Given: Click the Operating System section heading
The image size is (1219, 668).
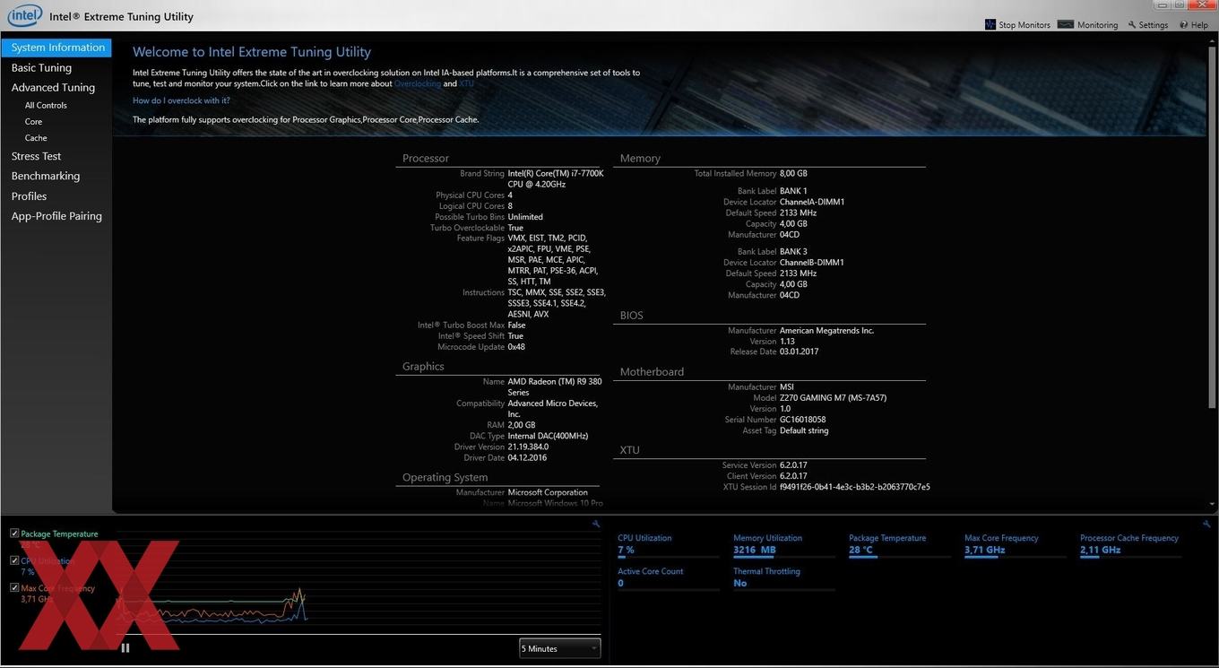Looking at the screenshot, I should pos(445,478).
